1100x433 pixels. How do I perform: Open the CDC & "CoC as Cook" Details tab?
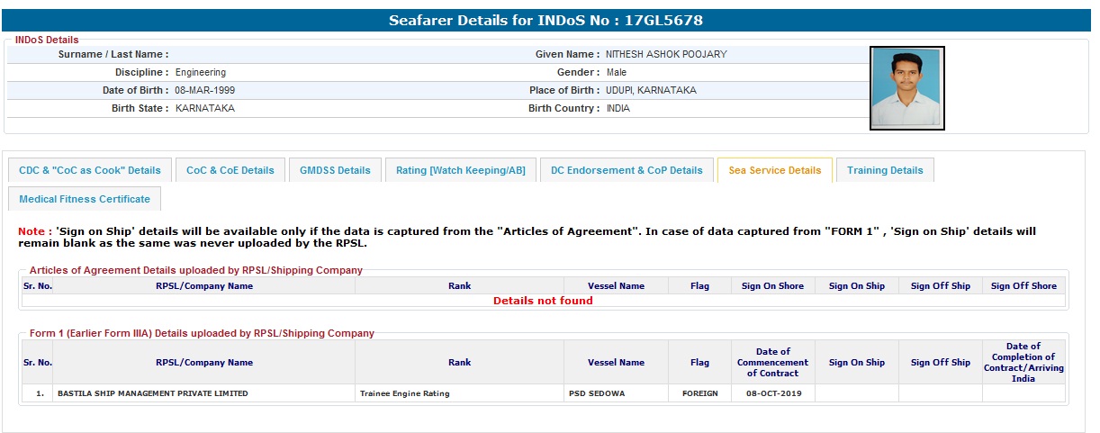point(90,170)
